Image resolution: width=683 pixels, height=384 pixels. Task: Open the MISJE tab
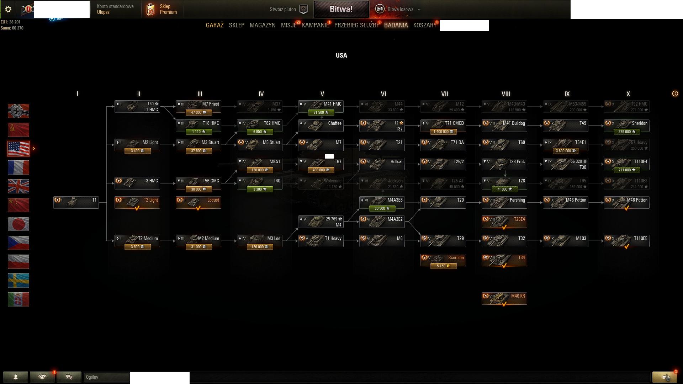coord(288,25)
